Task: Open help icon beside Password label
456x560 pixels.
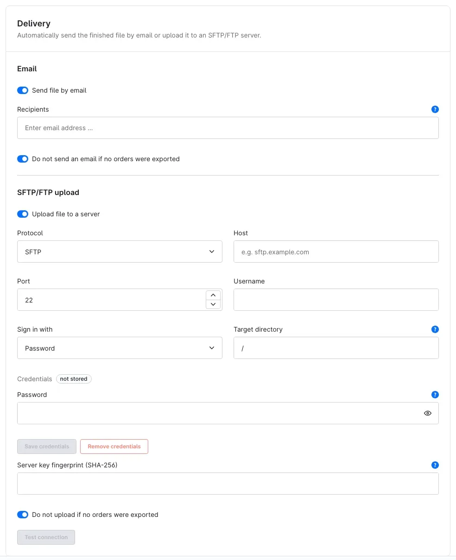Action: point(435,395)
